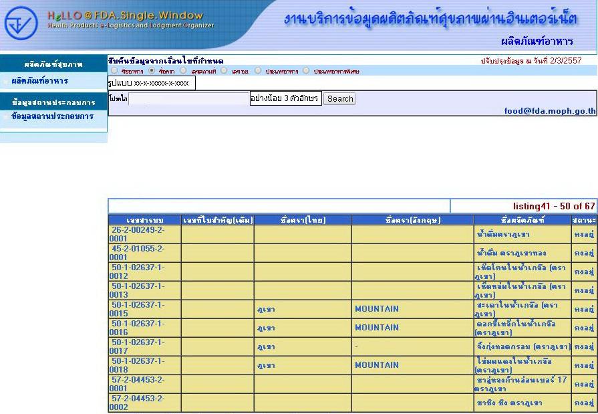Click the listing41 - 50 of 67 text
598x414 pixels.
point(554,206)
